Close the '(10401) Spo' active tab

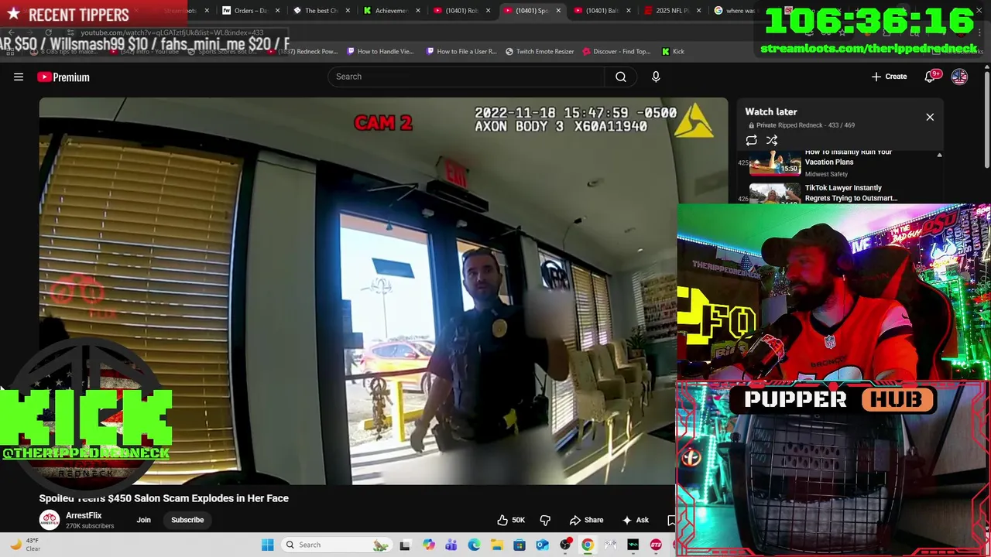click(x=558, y=11)
